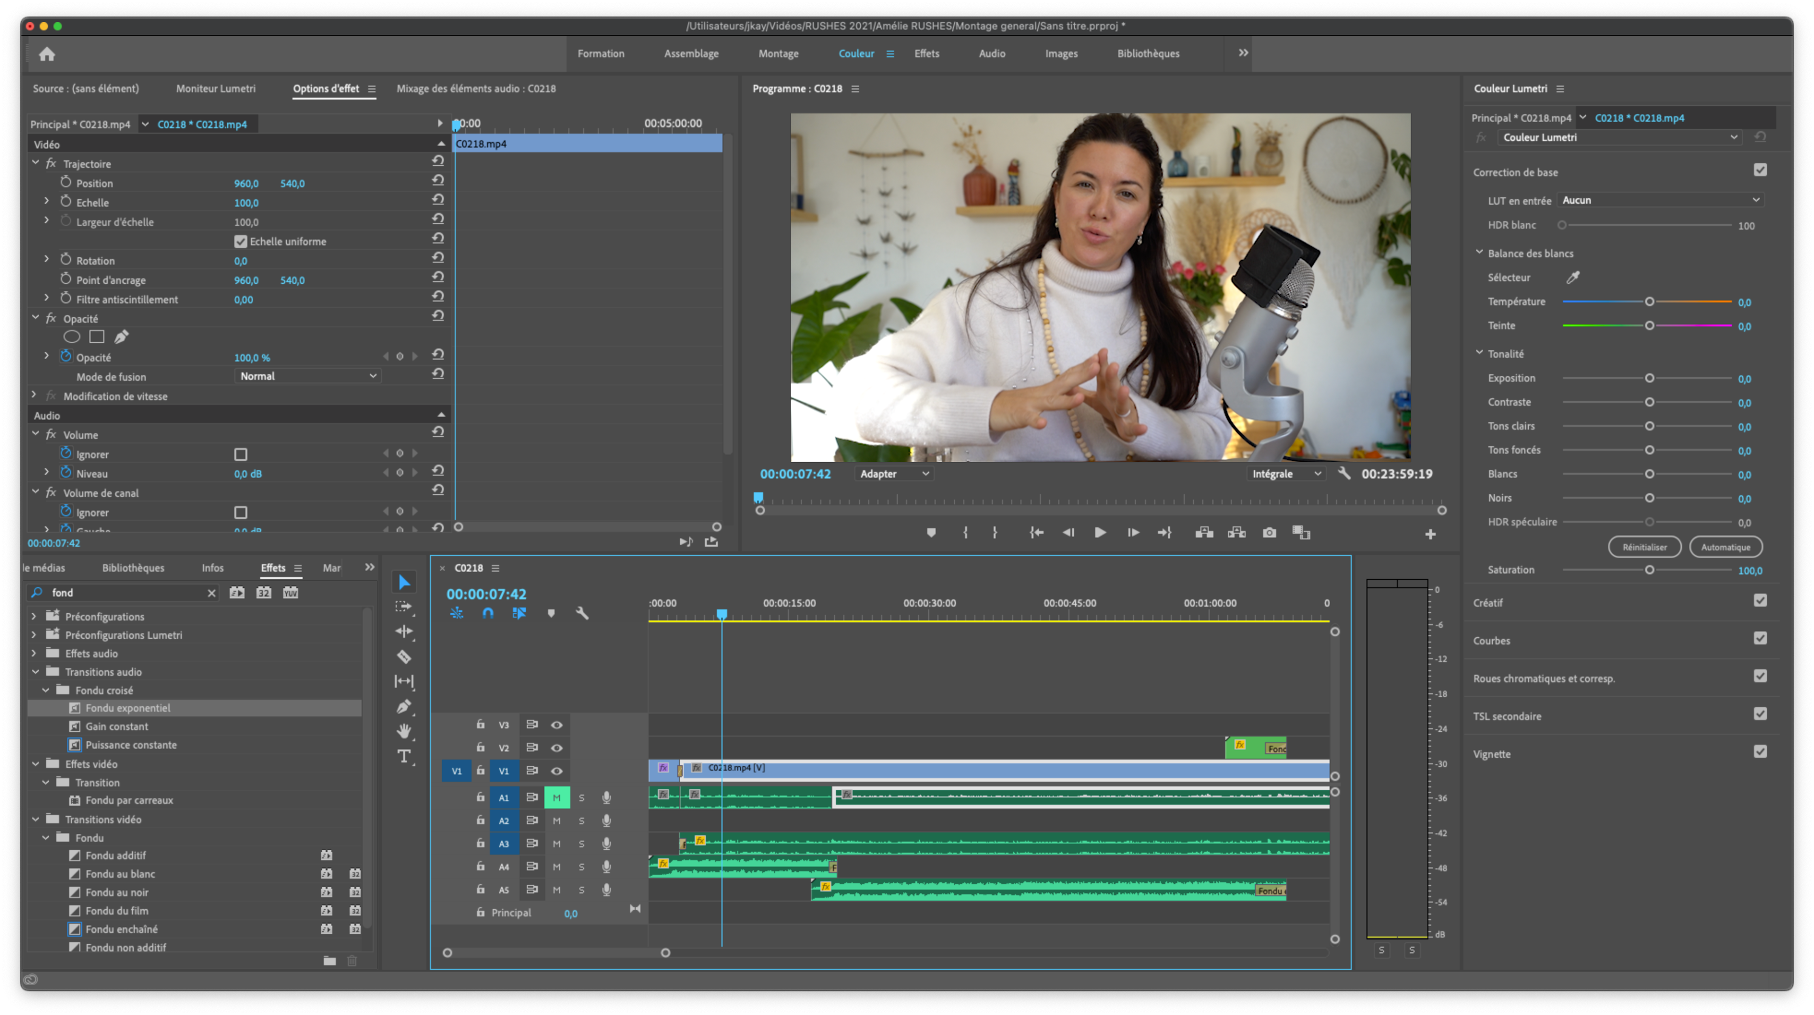Uncheck Echelle uniforme checkbox
Screen dimensions: 1814x1015
(241, 241)
